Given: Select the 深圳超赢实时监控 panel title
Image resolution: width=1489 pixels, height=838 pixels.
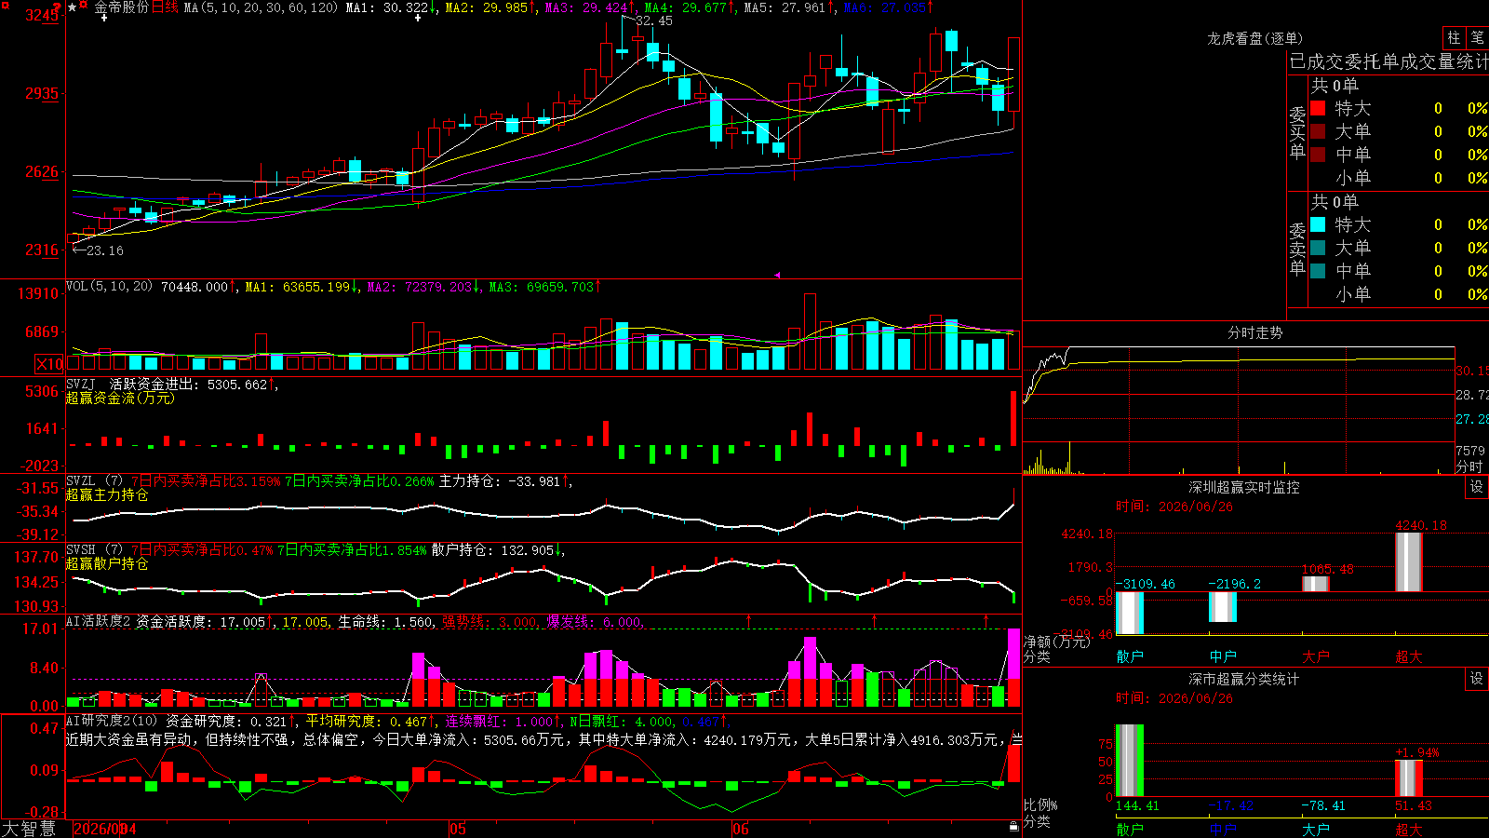Looking at the screenshot, I should point(1243,487).
